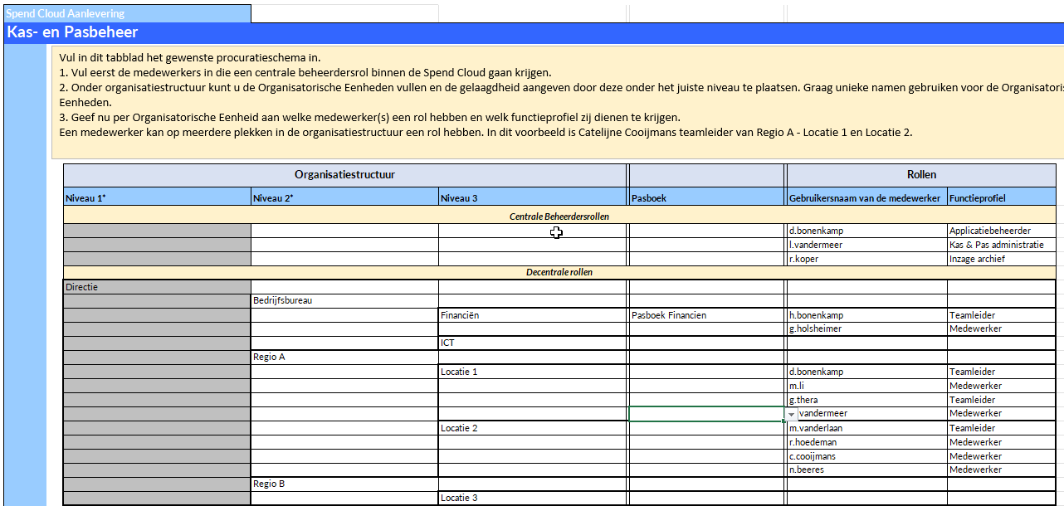Click the 'Decentrale rollen' section row
The width and height of the screenshot is (1064, 506).
click(559, 272)
